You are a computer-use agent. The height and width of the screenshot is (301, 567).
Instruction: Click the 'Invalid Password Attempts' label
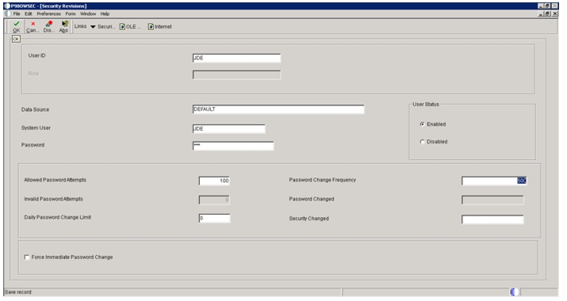(x=53, y=199)
